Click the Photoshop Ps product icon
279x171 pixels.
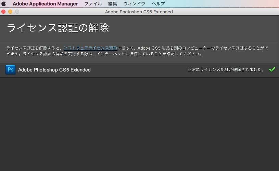[11, 70]
